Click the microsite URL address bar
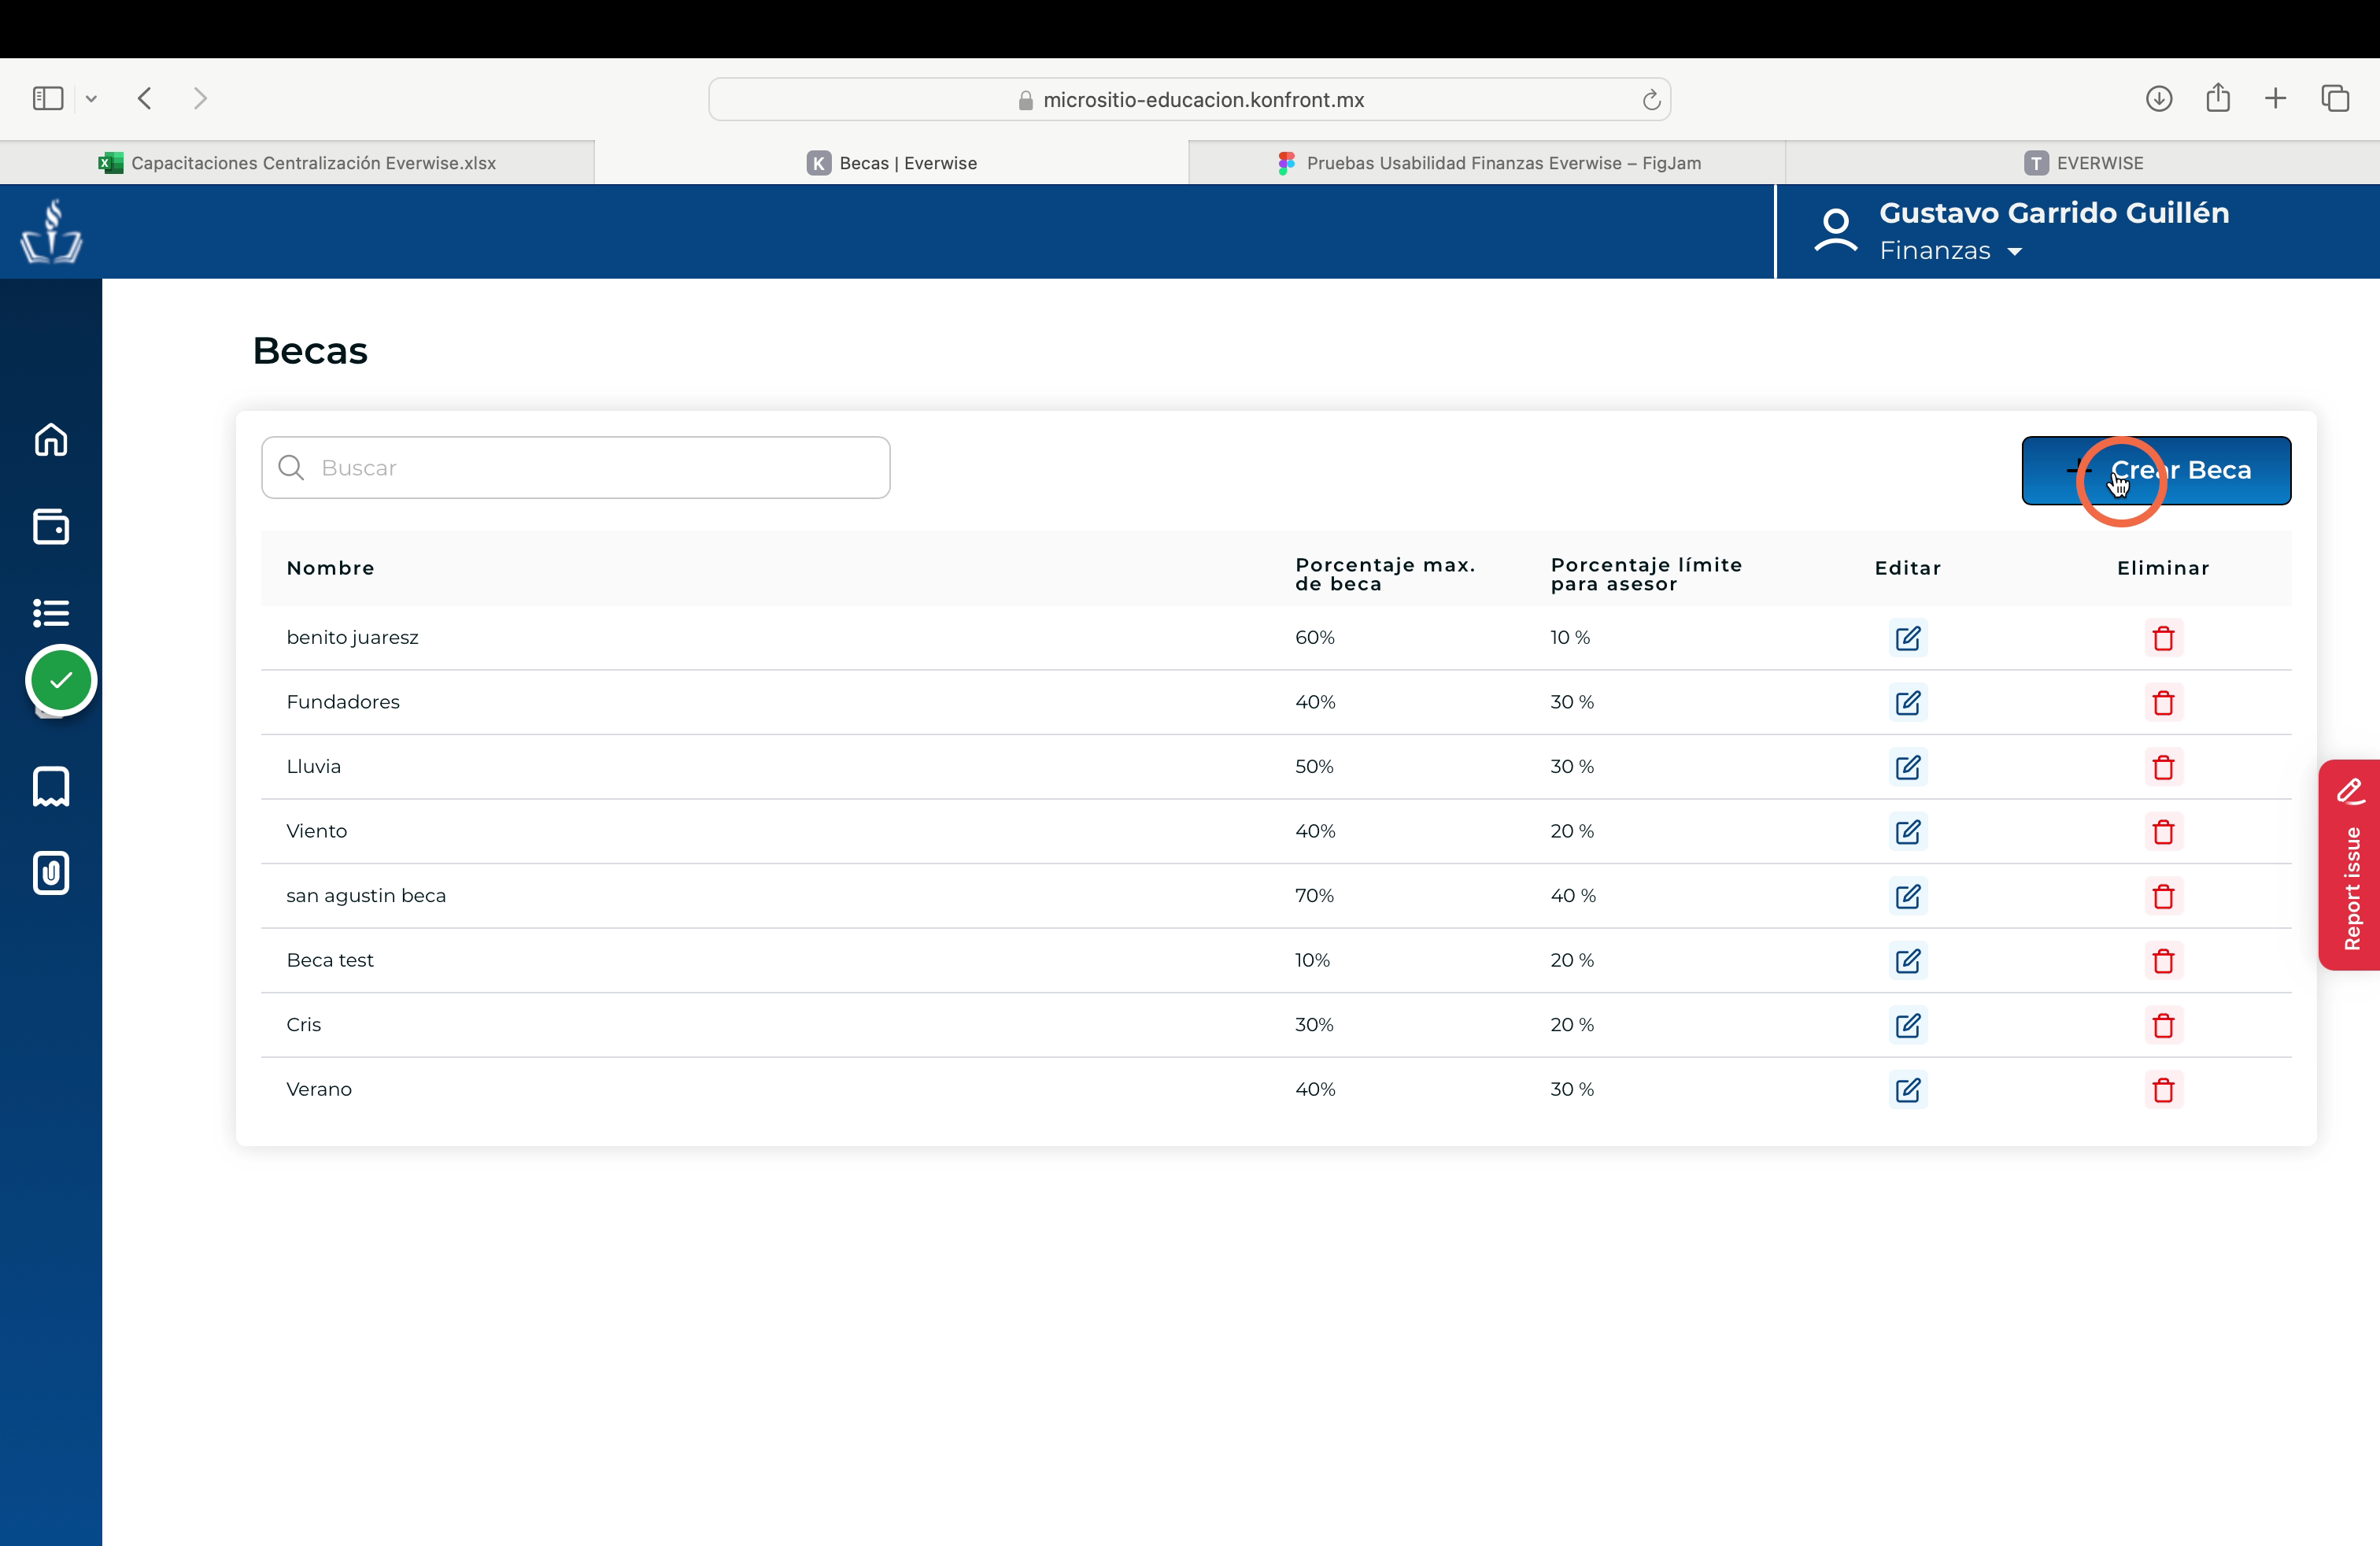 tap(1189, 99)
